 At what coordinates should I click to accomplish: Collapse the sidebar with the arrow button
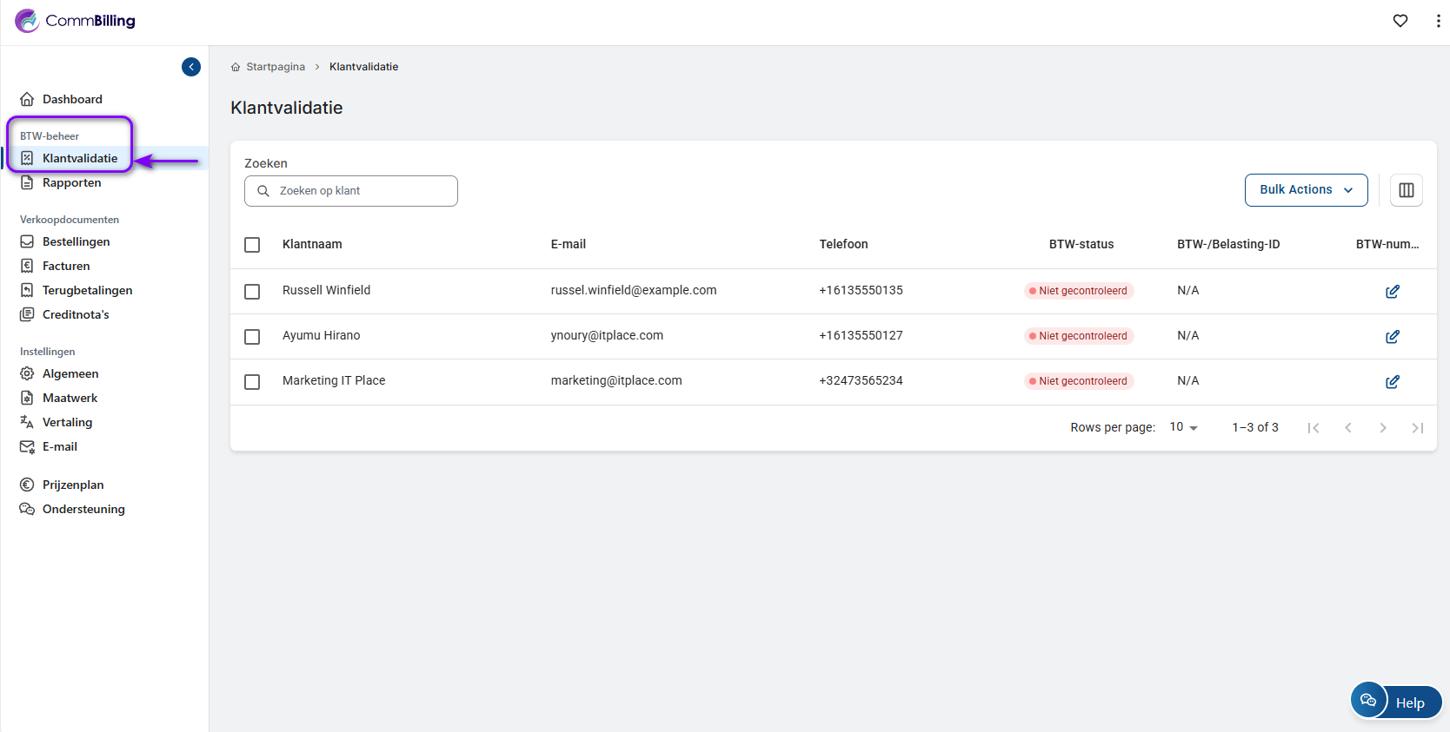pyautogui.click(x=191, y=67)
